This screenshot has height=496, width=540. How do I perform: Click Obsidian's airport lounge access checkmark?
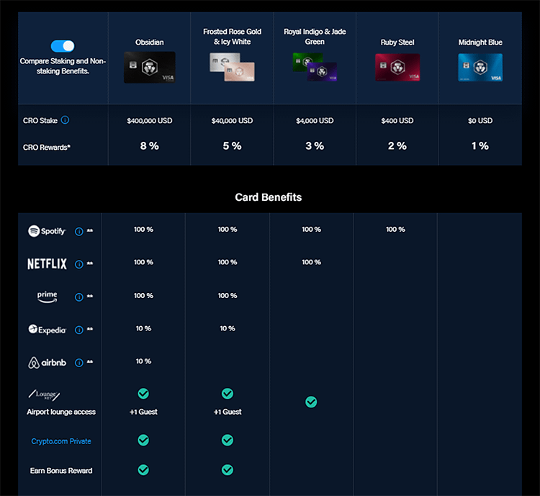coord(143,394)
